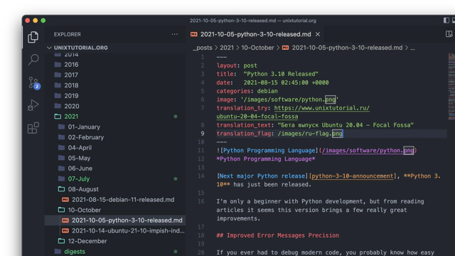Click '*Python Programming Language*' italic line
Screen dimensions: 455x256
pos(266,159)
